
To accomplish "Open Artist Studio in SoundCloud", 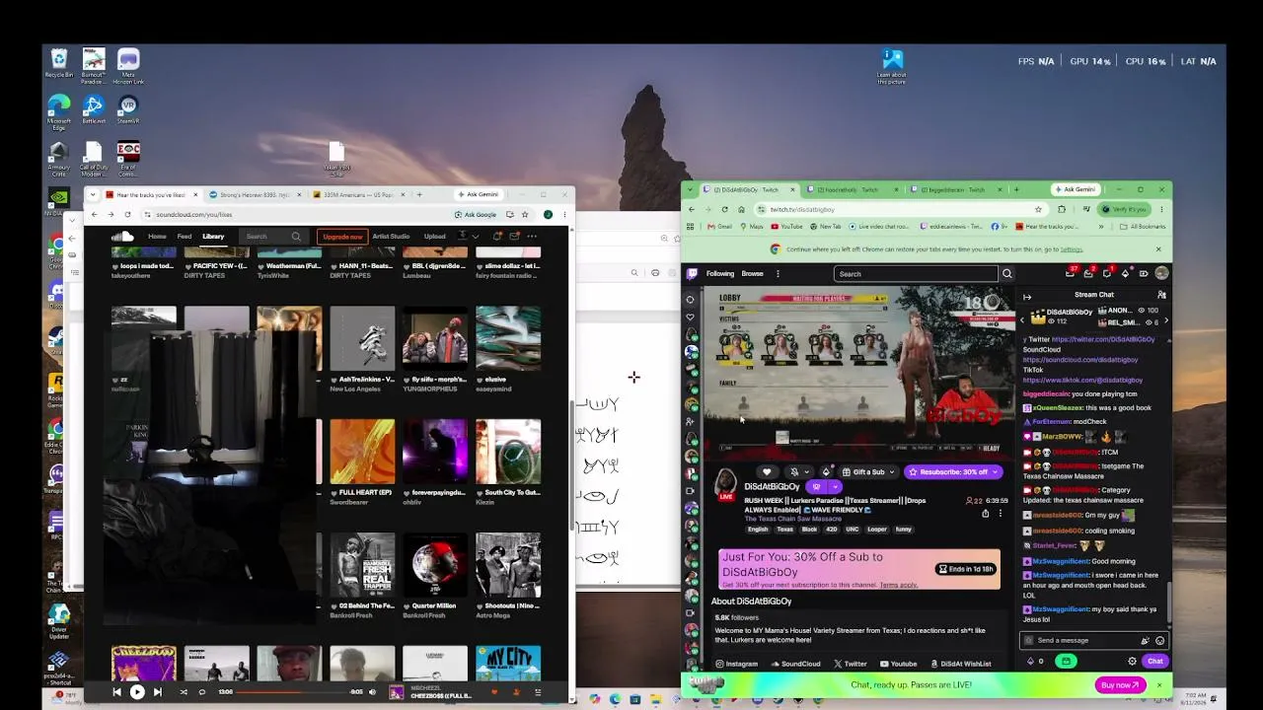I will pyautogui.click(x=391, y=237).
